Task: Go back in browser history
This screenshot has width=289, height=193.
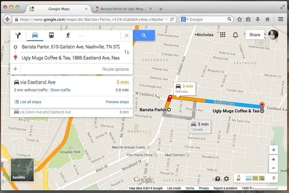Action: [7, 19]
